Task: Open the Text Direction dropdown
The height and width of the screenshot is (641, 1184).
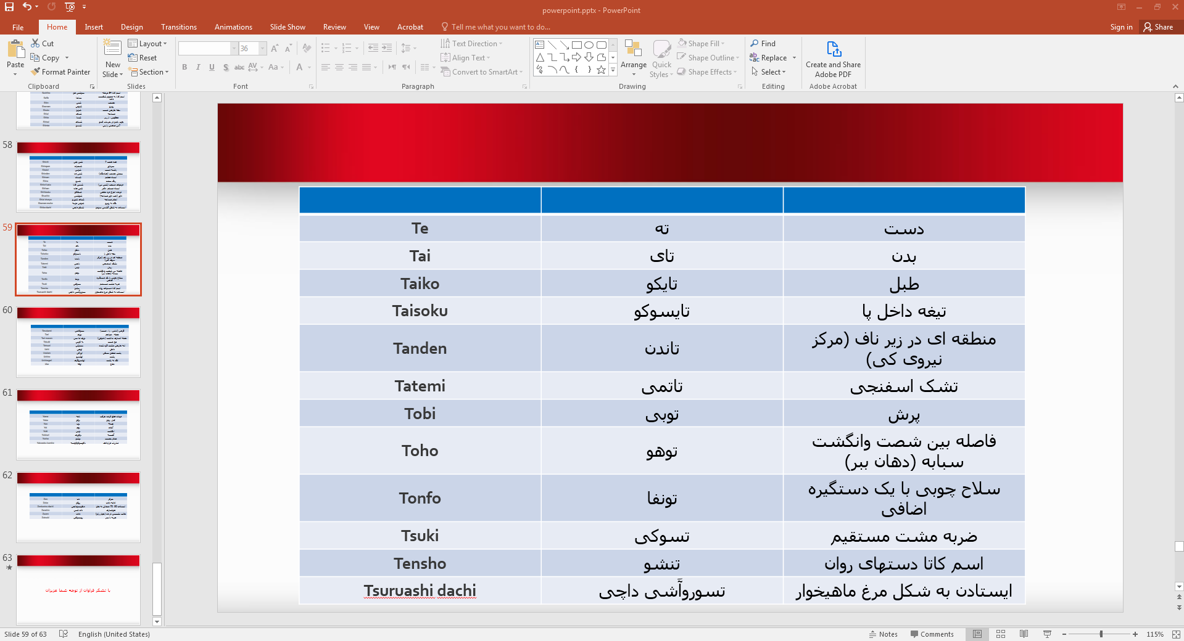Action: [x=471, y=44]
